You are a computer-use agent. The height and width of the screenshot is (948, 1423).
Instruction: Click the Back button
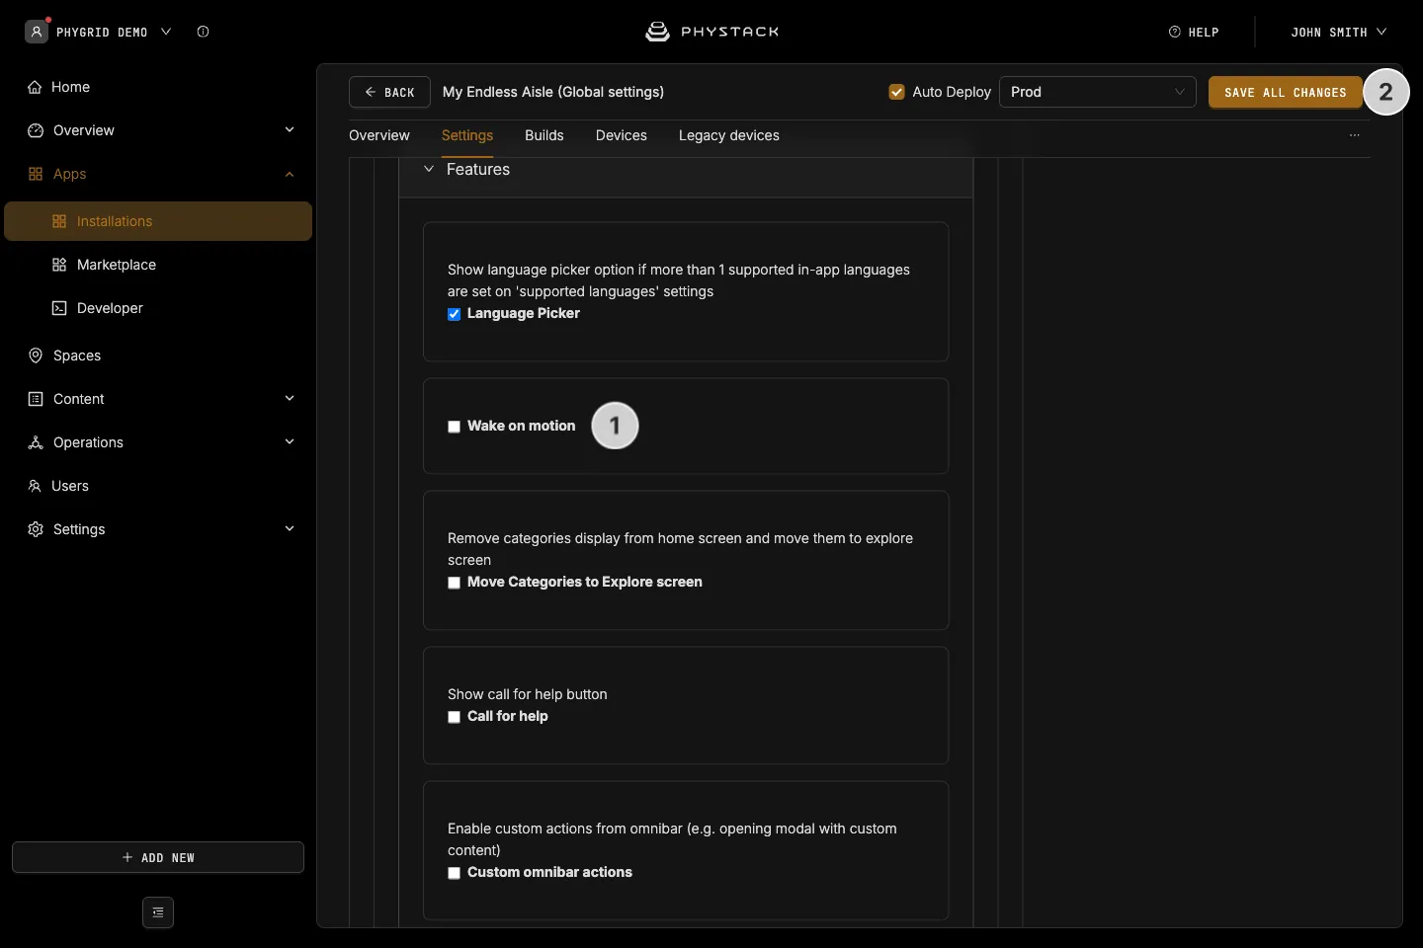click(389, 92)
